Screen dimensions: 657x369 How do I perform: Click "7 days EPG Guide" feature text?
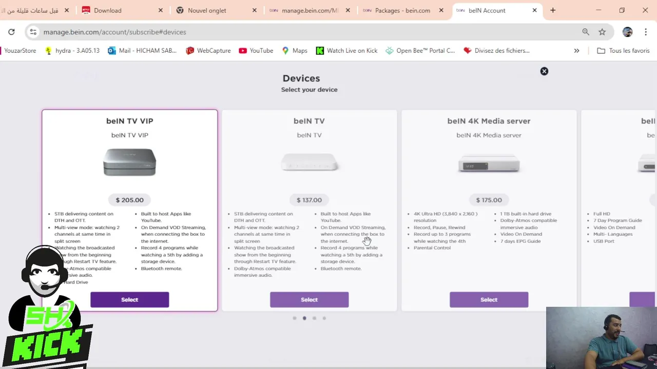[520, 241]
